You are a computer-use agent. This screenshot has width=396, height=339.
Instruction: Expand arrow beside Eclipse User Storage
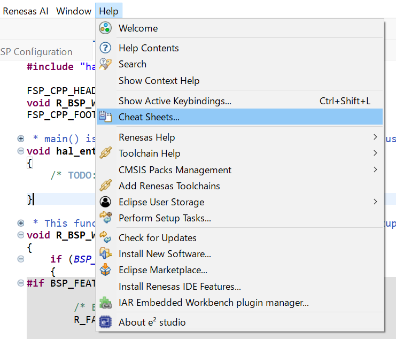(x=375, y=202)
